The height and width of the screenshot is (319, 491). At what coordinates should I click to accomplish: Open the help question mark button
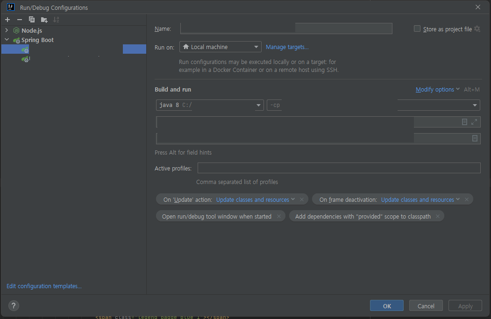[14, 305]
